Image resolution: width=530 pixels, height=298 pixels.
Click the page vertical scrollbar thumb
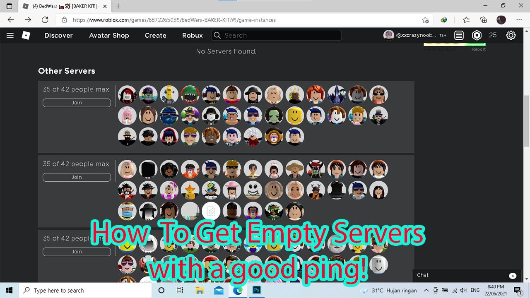(526, 120)
